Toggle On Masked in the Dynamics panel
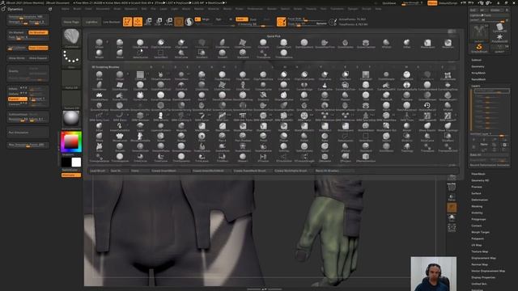The height and width of the screenshot is (291, 518). [x=17, y=32]
